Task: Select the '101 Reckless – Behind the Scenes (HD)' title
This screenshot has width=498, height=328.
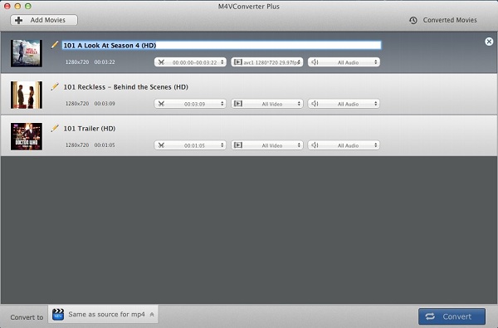Action: [126, 86]
